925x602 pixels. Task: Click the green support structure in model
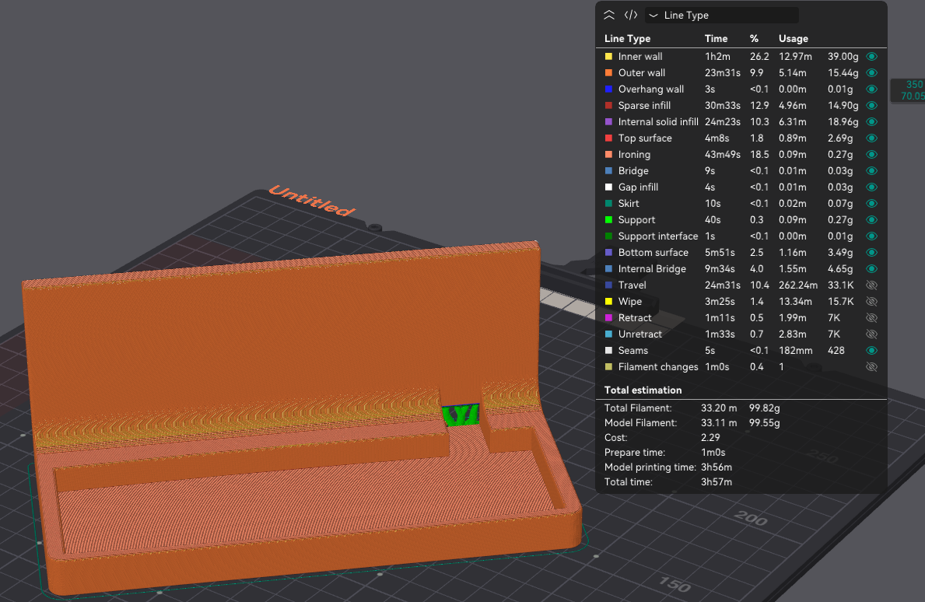tap(461, 415)
